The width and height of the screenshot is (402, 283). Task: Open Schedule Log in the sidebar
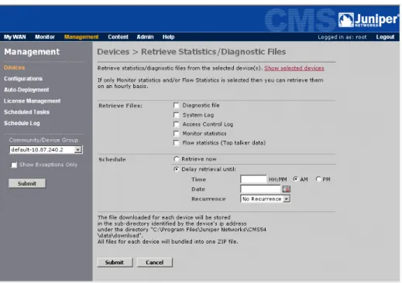coord(22,123)
